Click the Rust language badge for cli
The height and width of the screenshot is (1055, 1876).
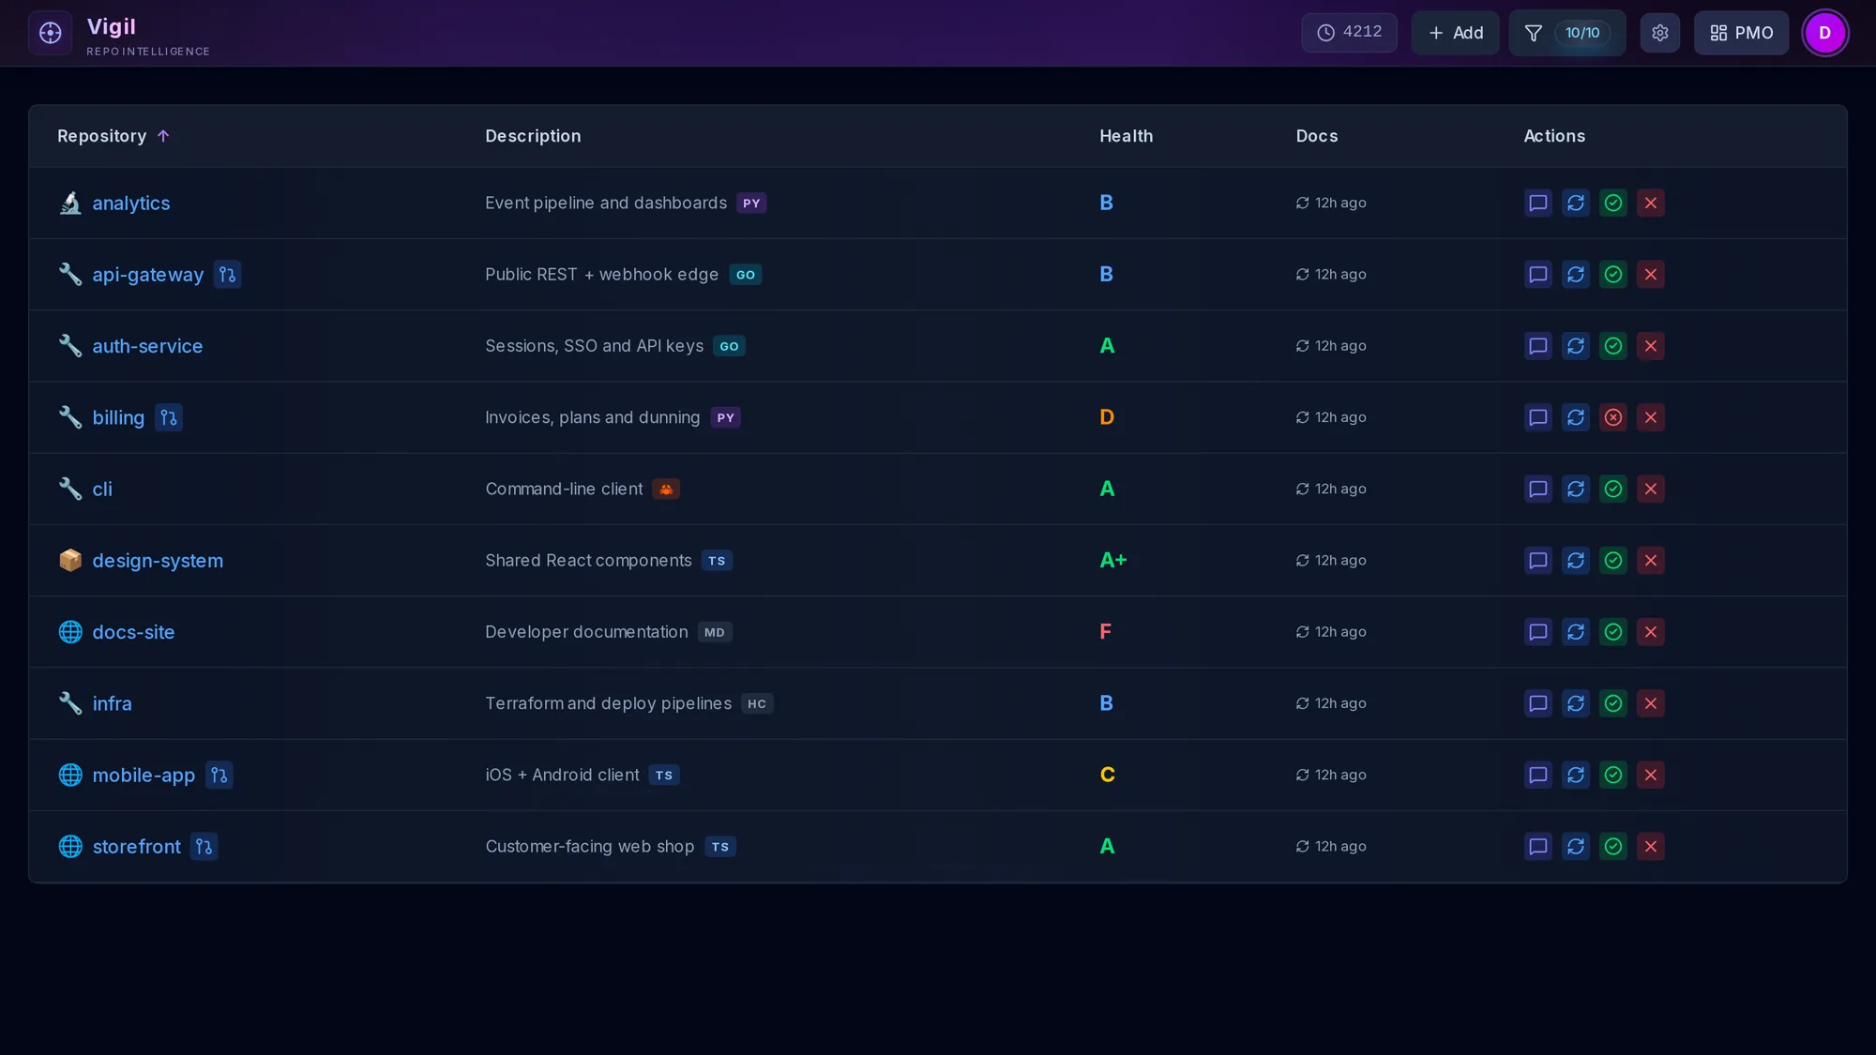(x=666, y=489)
